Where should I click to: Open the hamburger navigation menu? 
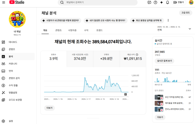(4, 2)
